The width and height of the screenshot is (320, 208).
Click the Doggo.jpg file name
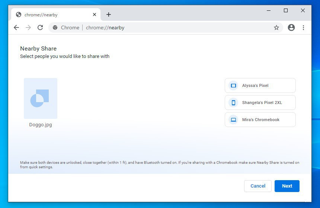41,125
